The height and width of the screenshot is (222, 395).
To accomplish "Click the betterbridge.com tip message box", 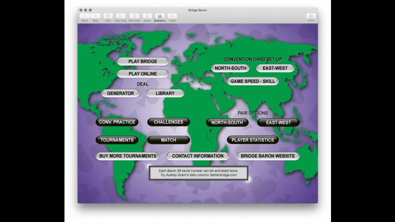I will tap(198, 173).
